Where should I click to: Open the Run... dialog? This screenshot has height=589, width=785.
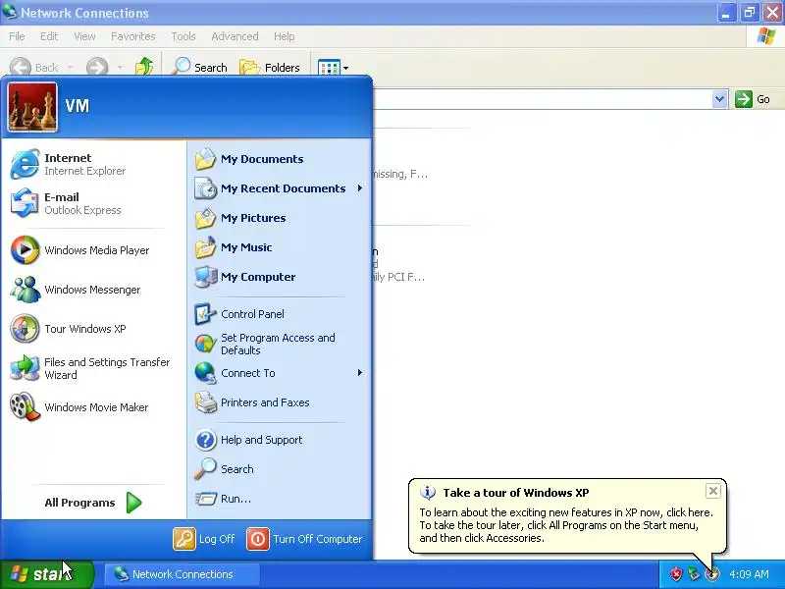279,499
